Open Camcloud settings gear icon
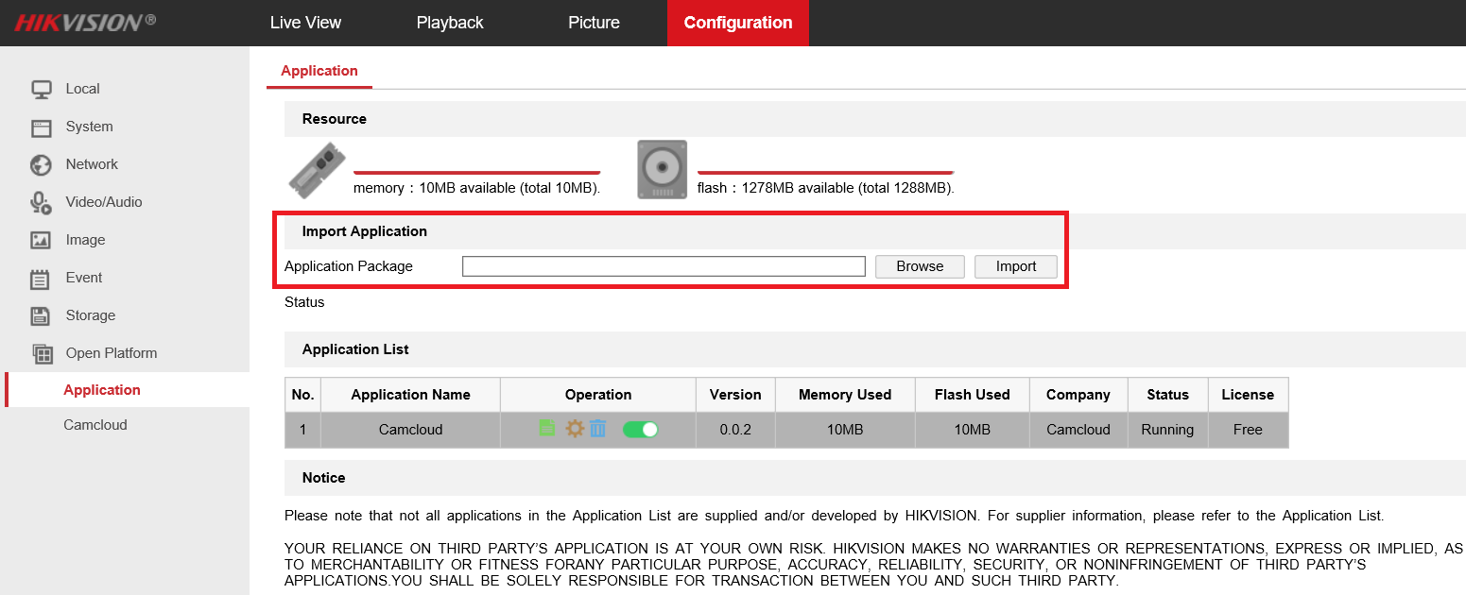 tap(575, 429)
